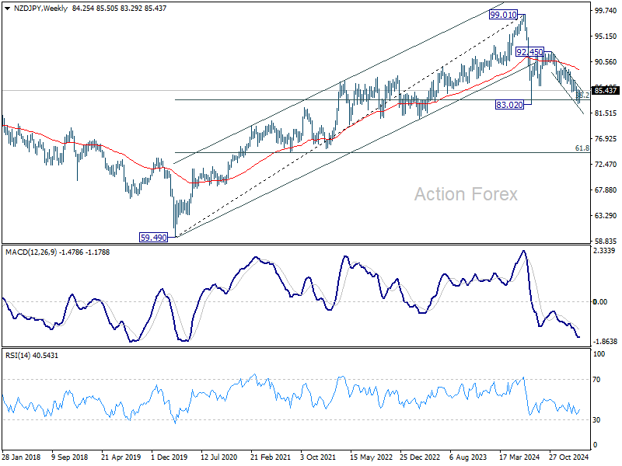This screenshot has width=622, height=466.
Task: Click the 76.925 price axis value
Action: tap(606, 139)
